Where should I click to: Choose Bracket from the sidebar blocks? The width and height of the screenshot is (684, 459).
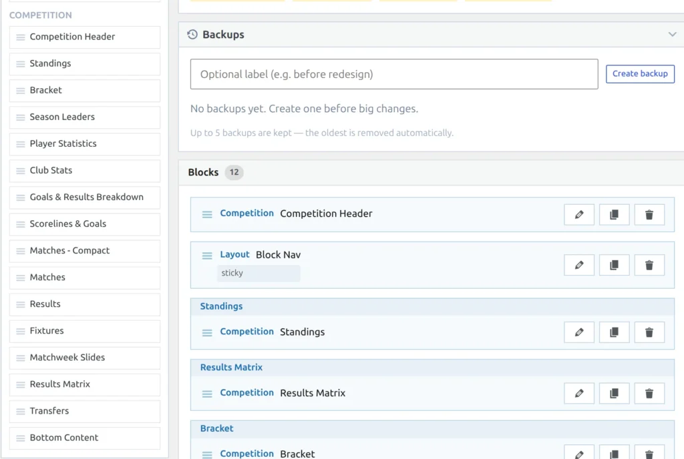(85, 91)
